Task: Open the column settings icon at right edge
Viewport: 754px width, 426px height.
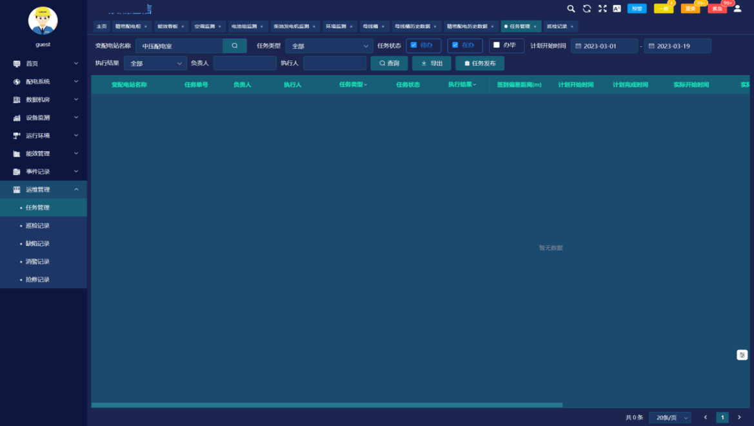Action: click(x=742, y=355)
